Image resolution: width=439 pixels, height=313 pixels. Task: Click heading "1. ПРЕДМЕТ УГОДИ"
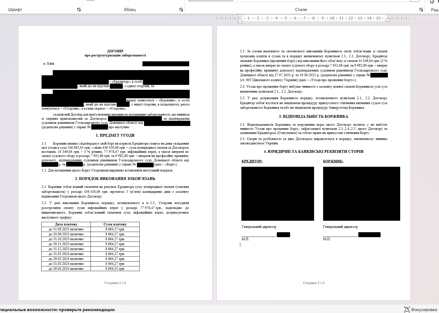click(115, 135)
